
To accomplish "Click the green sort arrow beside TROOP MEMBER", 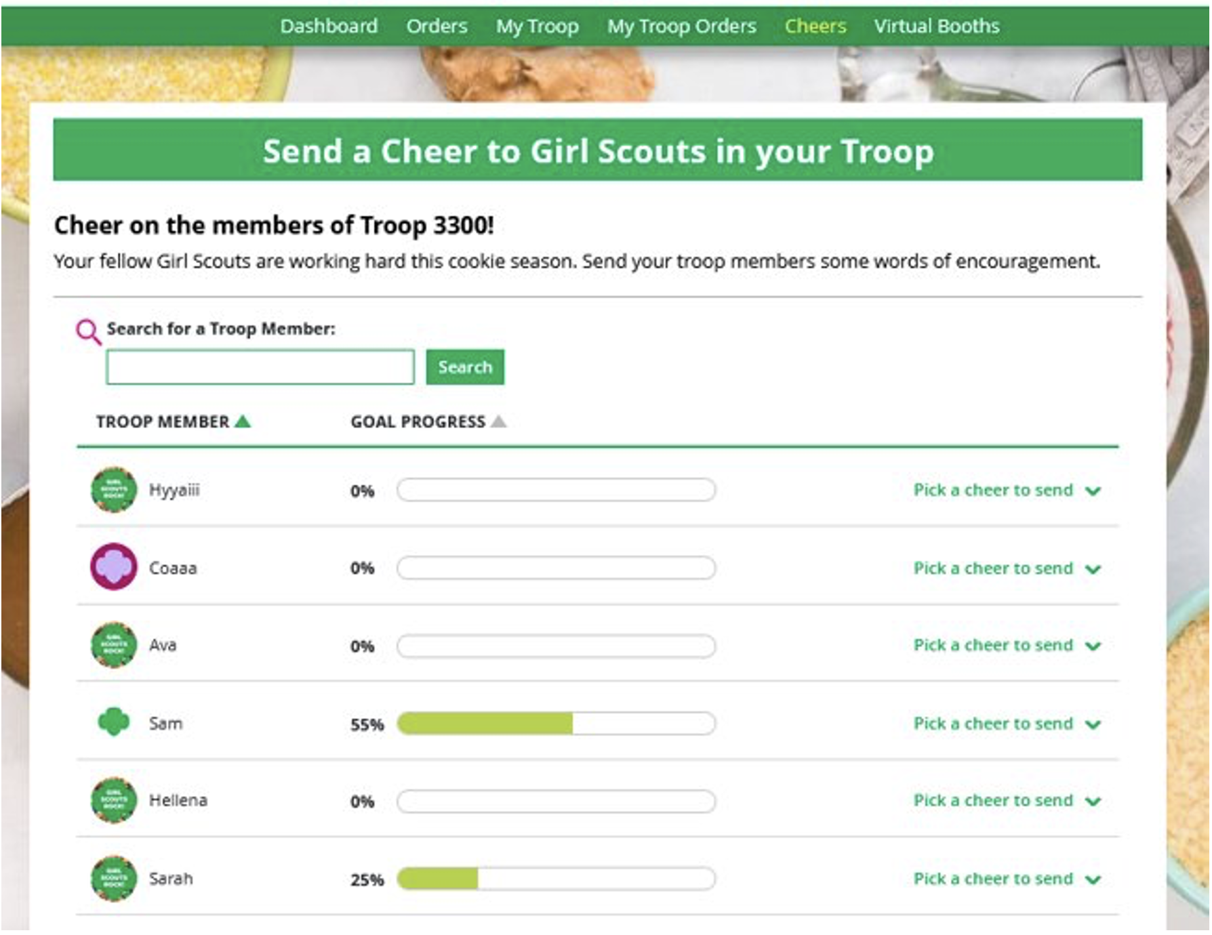I will tap(242, 421).
